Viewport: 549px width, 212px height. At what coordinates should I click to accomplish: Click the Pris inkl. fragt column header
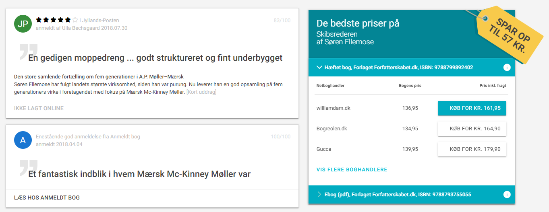click(x=493, y=86)
